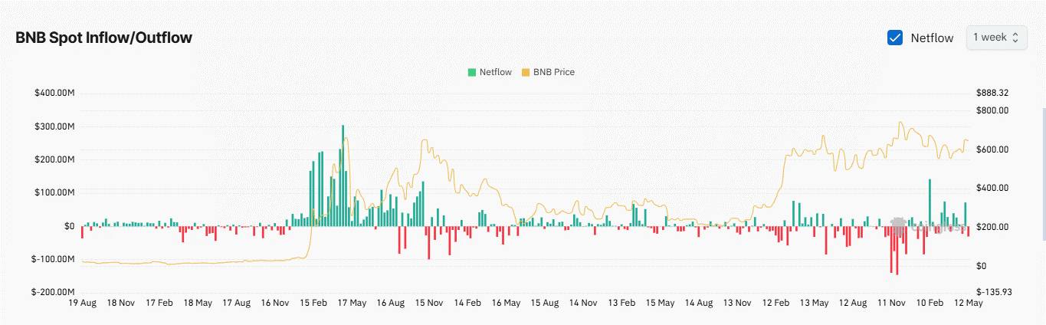Hide BNB Price series via legend text

point(553,72)
